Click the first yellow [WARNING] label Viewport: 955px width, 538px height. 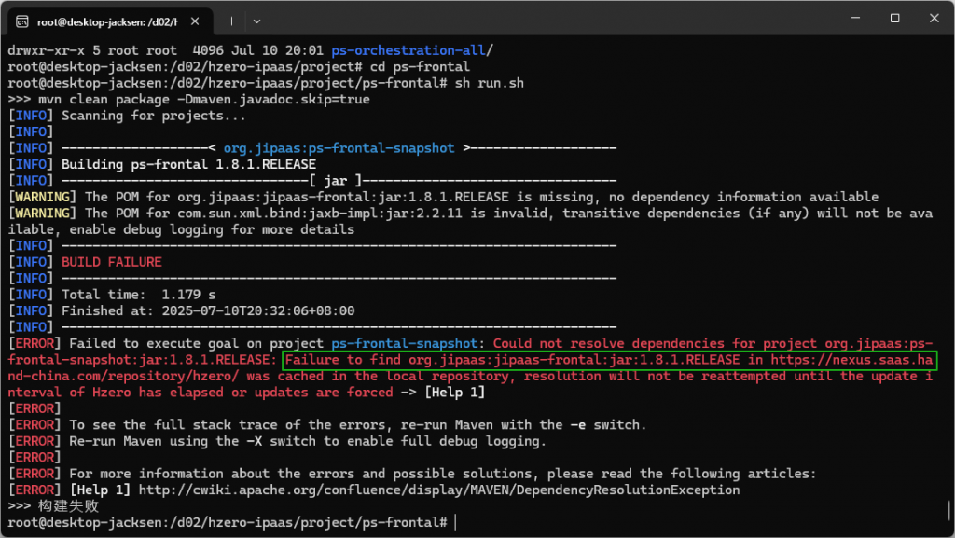[43, 197]
